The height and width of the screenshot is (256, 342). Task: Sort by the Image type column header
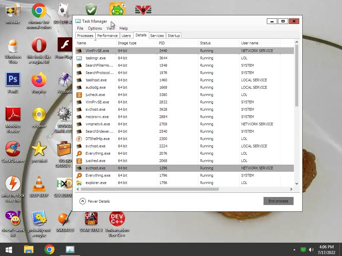137,43
